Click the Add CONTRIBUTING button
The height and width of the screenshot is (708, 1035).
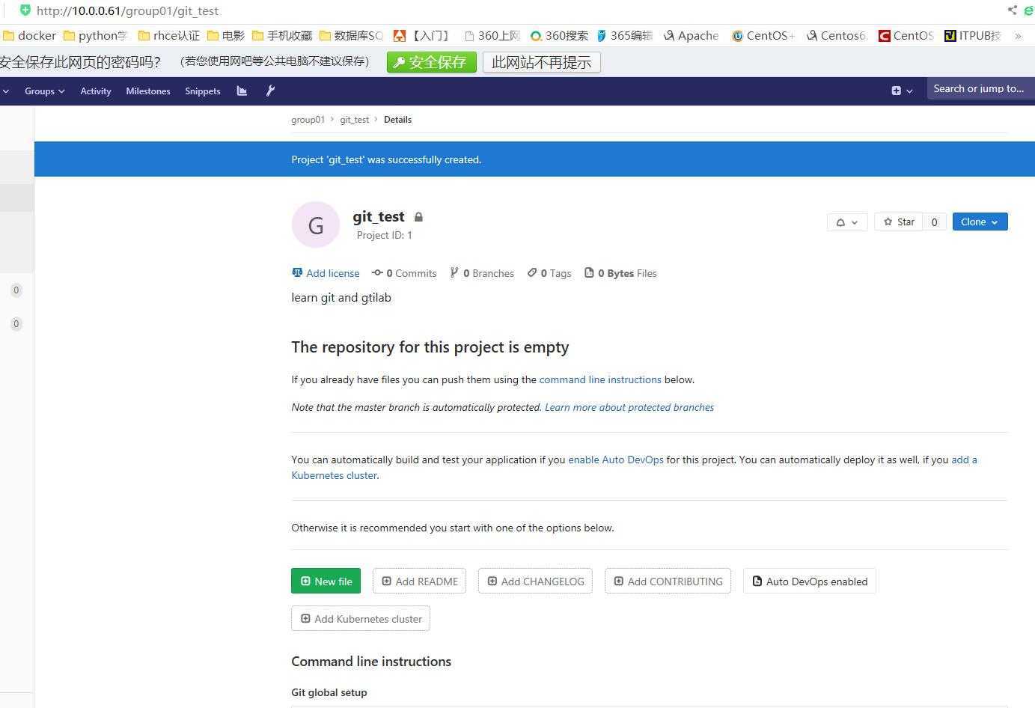[668, 581]
